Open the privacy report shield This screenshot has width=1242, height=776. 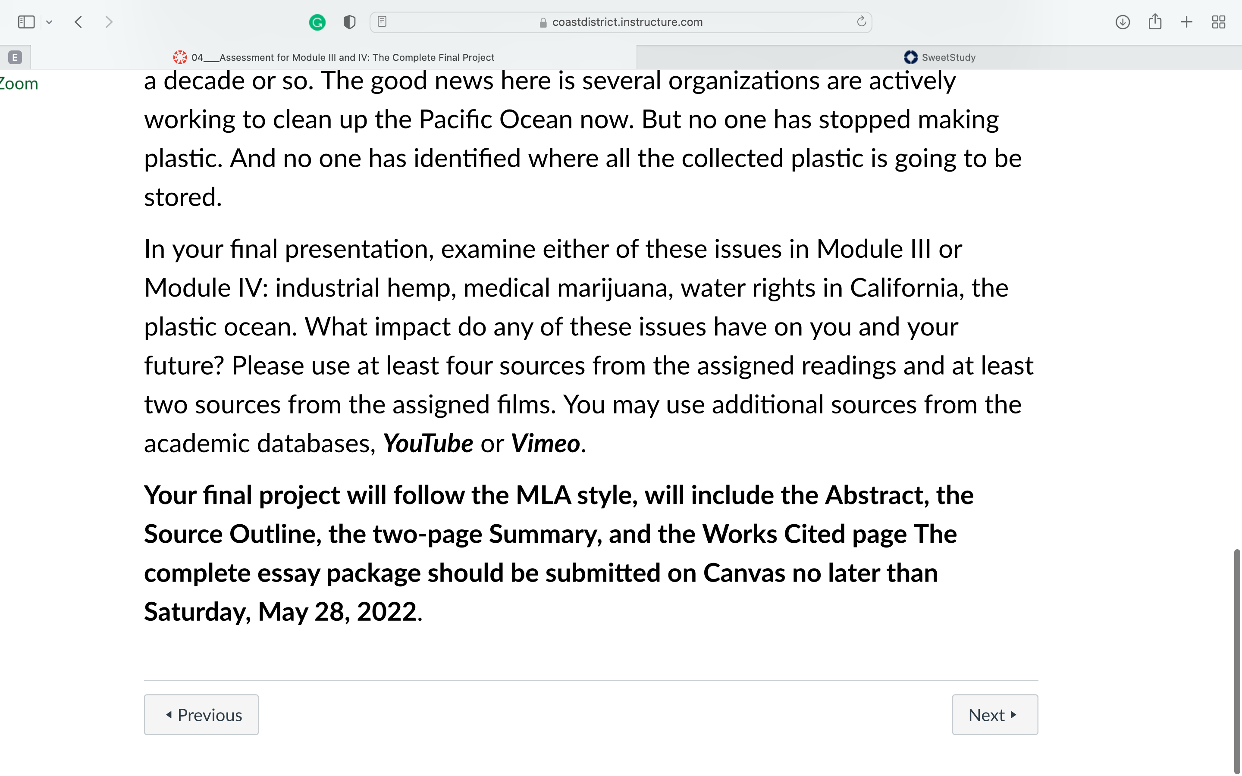pyautogui.click(x=349, y=22)
